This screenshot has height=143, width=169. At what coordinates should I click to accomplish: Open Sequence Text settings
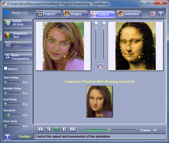point(18,35)
